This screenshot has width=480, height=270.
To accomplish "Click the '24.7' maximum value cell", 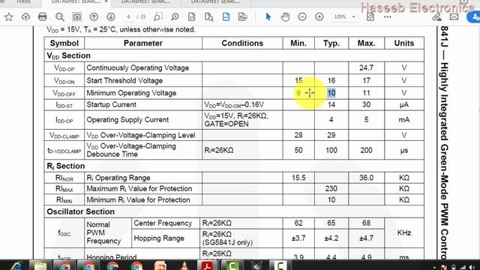I will click(366, 67).
